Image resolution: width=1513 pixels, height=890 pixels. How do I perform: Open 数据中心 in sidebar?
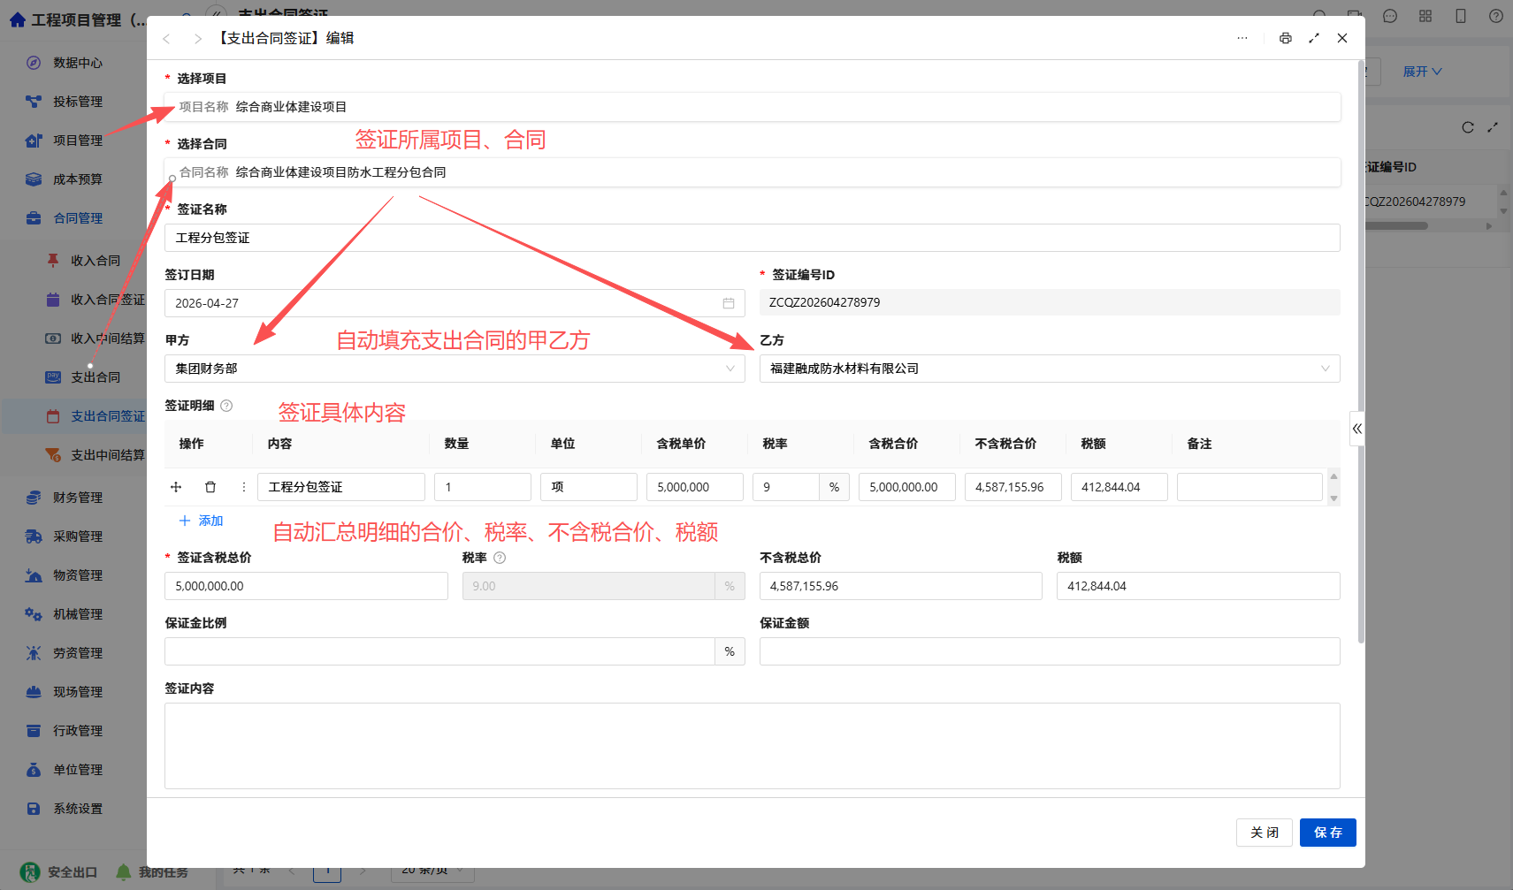(x=78, y=63)
